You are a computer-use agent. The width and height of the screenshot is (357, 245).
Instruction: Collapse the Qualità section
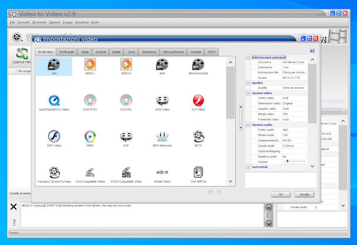tap(248, 83)
